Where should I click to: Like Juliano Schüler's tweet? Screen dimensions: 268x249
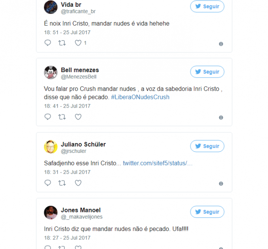tap(78, 183)
